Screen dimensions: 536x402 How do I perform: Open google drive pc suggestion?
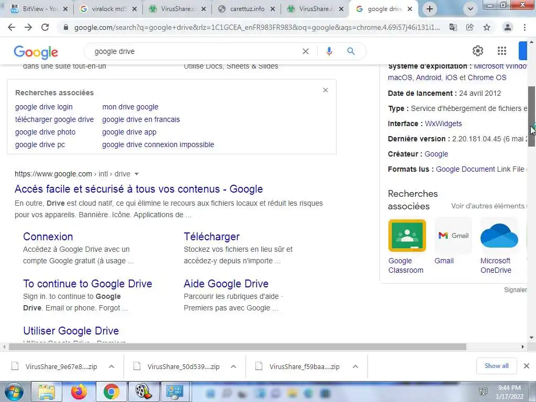[40, 144]
